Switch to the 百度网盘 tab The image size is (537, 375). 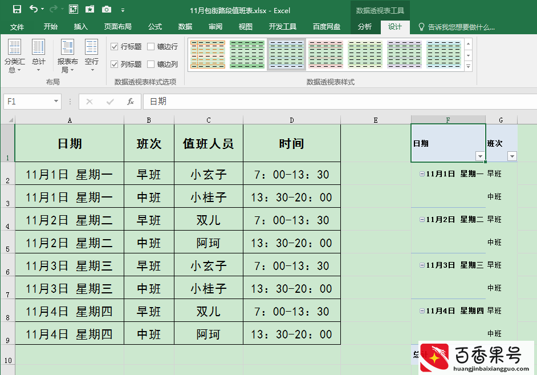(327, 27)
